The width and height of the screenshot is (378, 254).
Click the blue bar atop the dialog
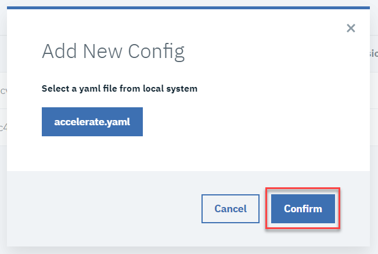click(188, 8)
